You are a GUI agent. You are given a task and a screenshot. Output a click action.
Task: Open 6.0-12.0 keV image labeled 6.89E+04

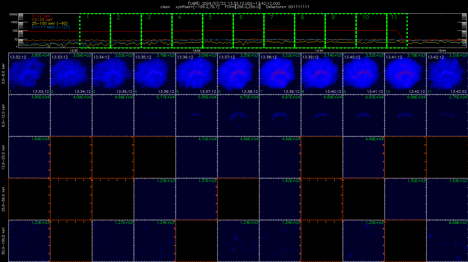pyautogui.click(x=322, y=115)
